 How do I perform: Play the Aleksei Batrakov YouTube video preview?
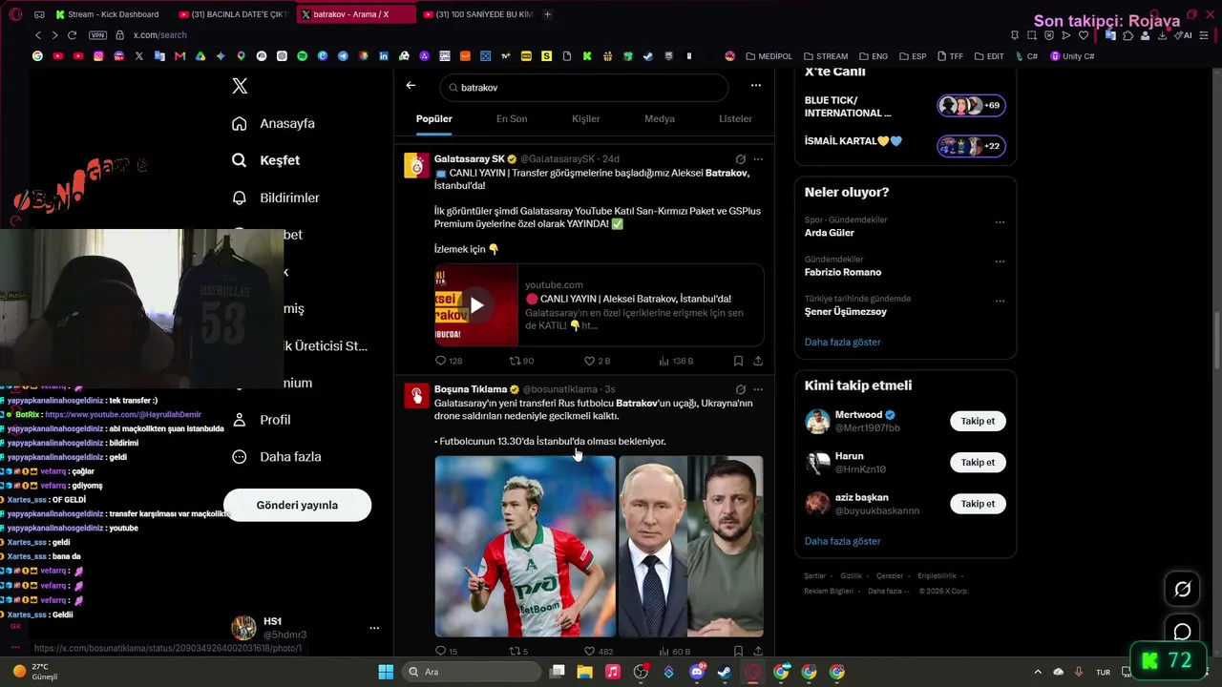pyautogui.click(x=476, y=305)
